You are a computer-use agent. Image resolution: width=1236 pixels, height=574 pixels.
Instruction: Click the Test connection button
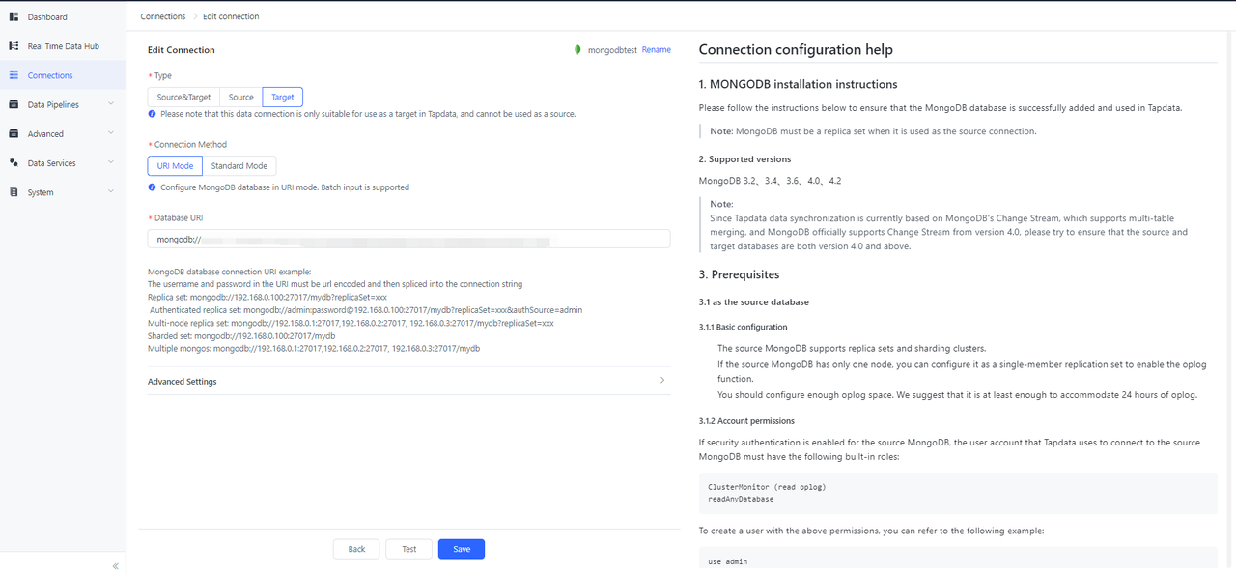tap(408, 549)
